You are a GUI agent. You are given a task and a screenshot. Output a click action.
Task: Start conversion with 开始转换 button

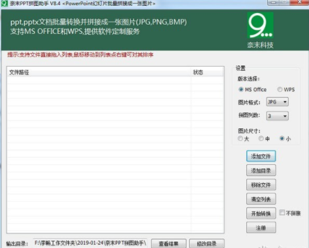[261, 213]
